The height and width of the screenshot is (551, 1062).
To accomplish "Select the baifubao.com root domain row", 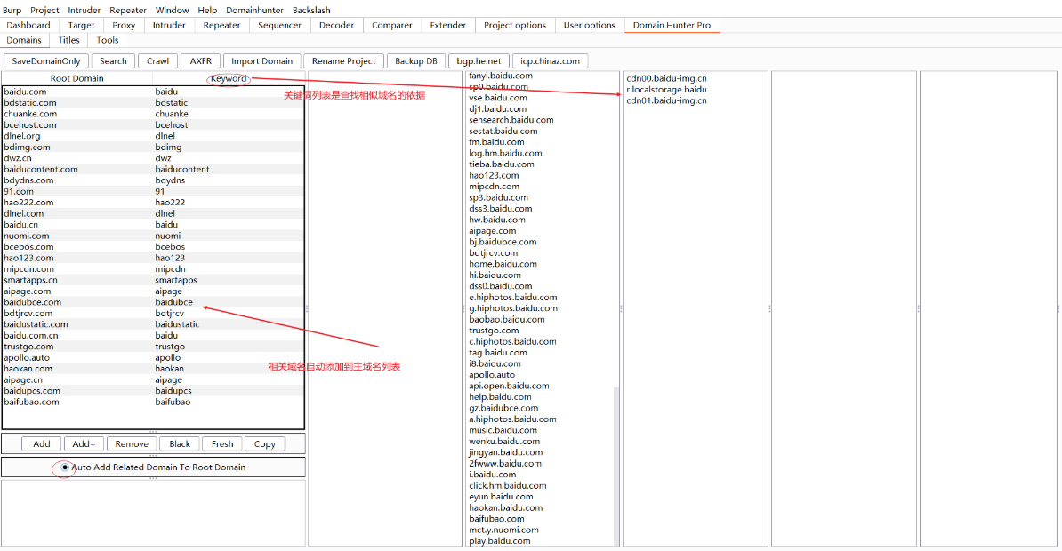I will [x=153, y=402].
